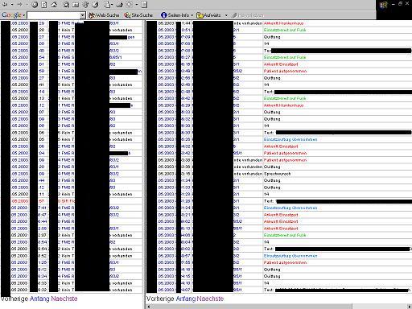
Task: Click the browser Back arrow button
Action: [x=5, y=5]
